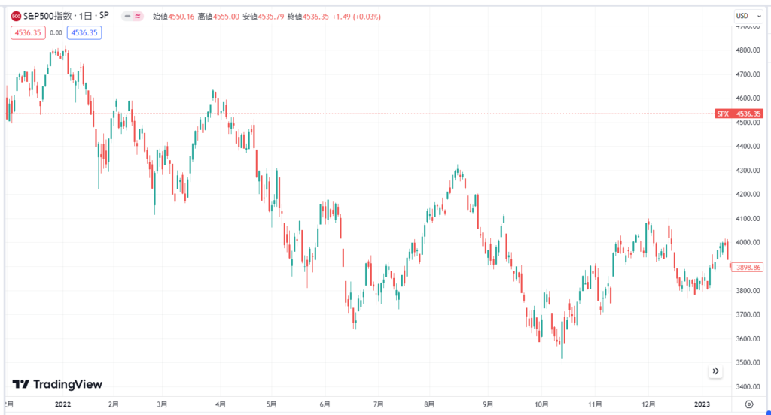The image size is (771, 415).
Task: Click the 高値4555.00 high value
Action: (218, 17)
